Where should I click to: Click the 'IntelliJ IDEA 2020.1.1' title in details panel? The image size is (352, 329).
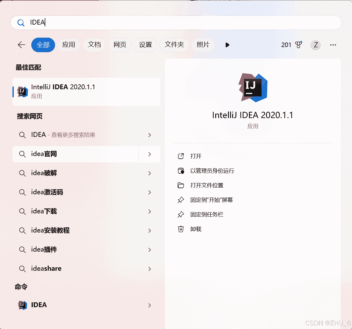(x=253, y=115)
